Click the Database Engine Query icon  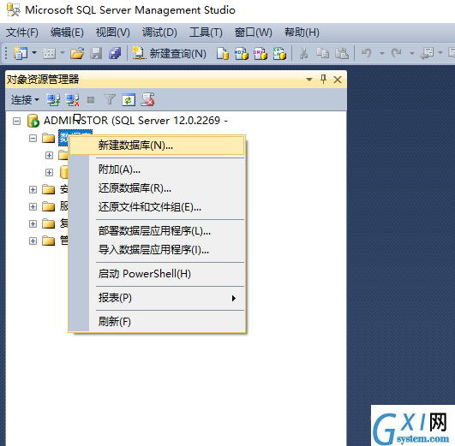(x=223, y=53)
